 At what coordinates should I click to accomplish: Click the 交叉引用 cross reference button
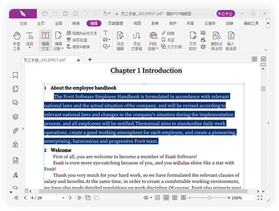(171, 47)
